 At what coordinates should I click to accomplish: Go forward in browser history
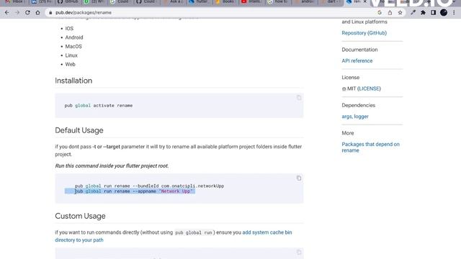pos(17,13)
